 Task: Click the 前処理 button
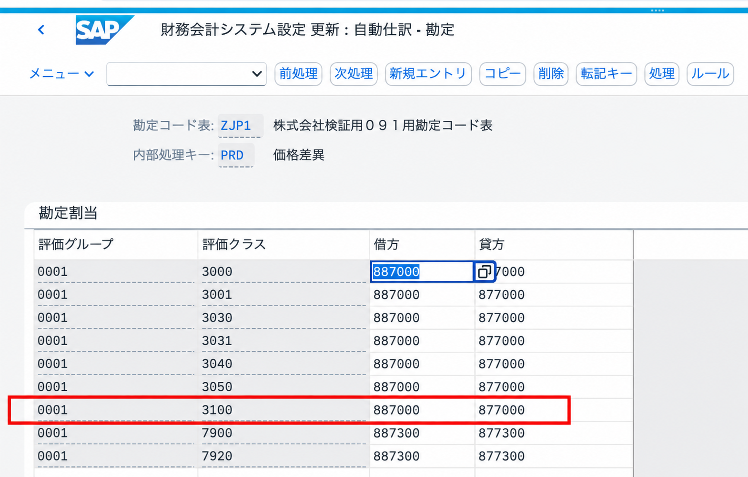click(298, 74)
